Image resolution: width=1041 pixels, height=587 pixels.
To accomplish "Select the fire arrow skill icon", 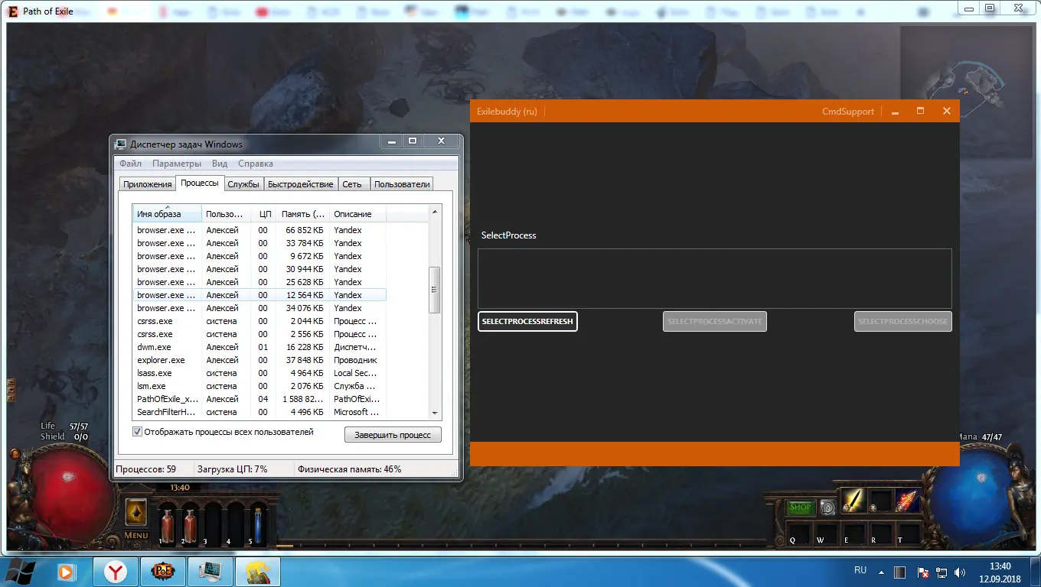I will click(907, 501).
